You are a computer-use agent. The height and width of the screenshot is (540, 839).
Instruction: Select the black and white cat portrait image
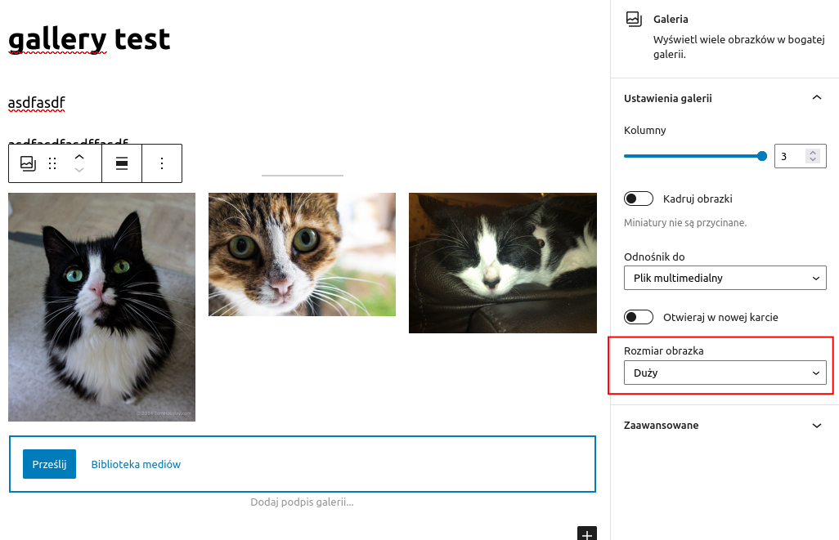coord(101,307)
